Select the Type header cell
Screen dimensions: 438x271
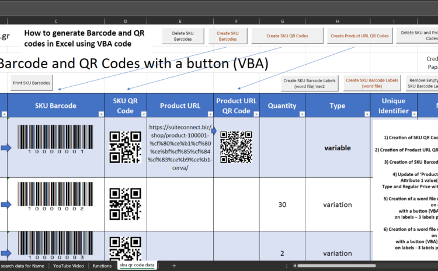[x=338, y=105]
